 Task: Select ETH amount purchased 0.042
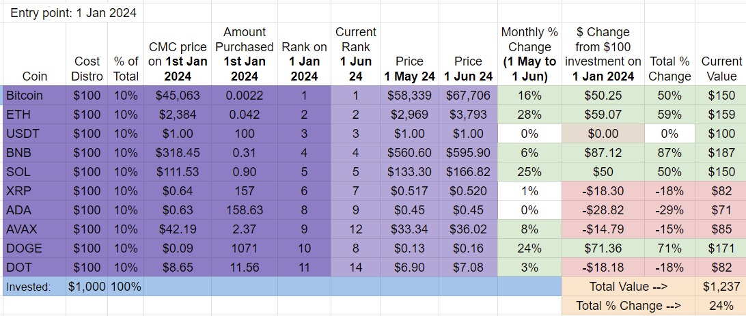pos(245,115)
